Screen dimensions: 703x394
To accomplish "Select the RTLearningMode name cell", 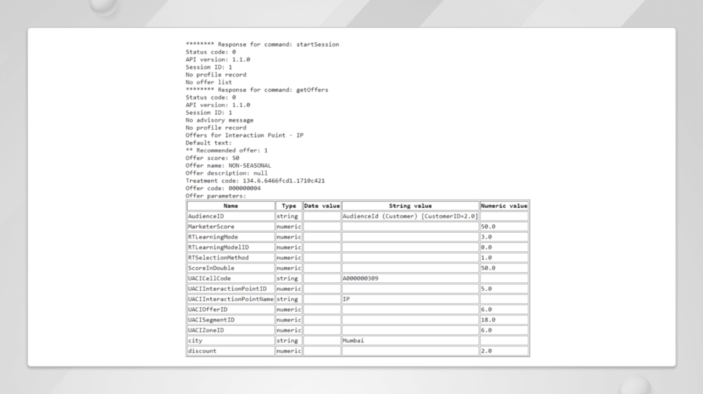I will click(230, 237).
